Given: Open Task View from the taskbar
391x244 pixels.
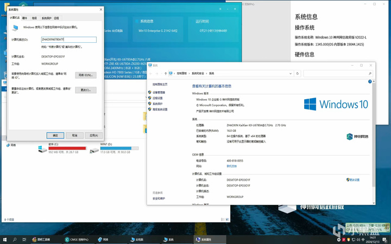Looking at the screenshot, I should coord(24,240).
